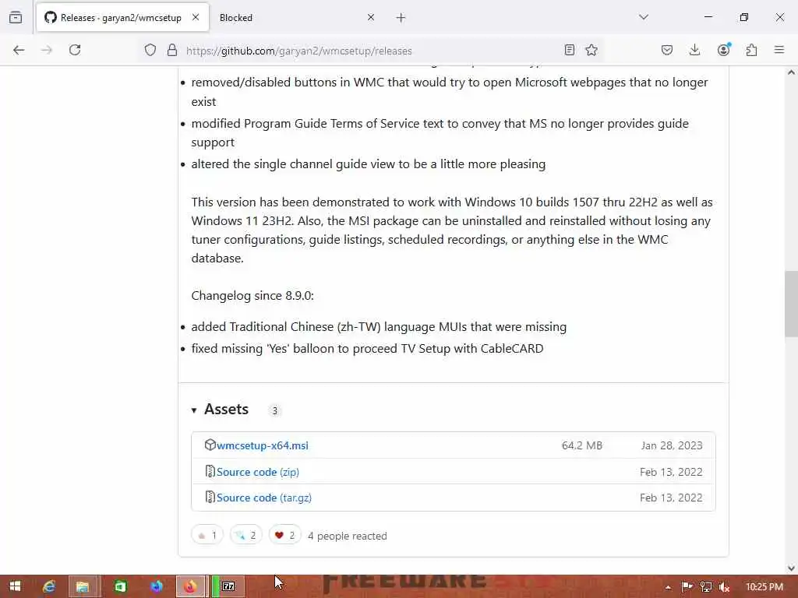Image resolution: width=798 pixels, height=598 pixels.
Task: Switch to Releases garyan2/wmcsetup tab
Action: click(x=122, y=18)
